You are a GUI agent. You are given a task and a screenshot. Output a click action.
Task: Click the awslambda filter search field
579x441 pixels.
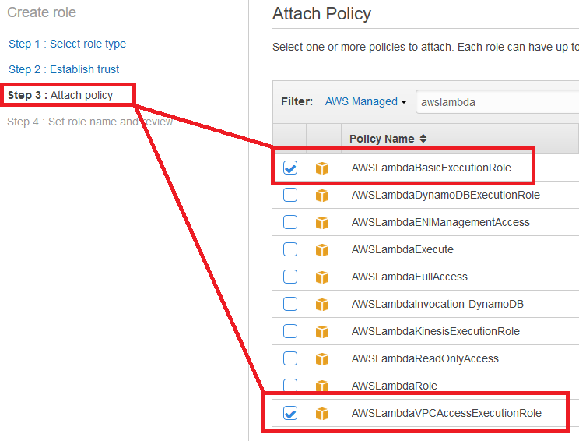(x=497, y=101)
